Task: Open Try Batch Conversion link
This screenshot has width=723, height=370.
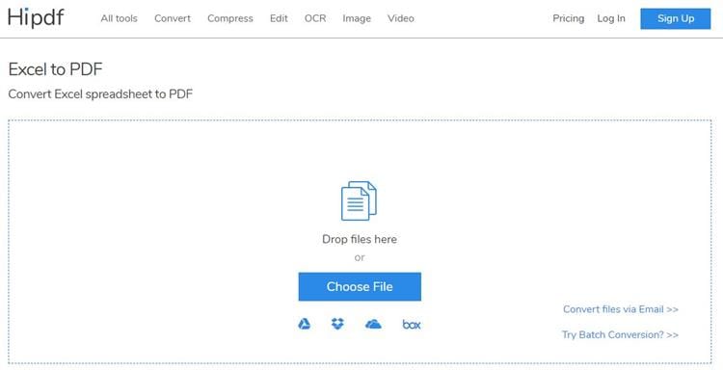Action: tap(620, 334)
